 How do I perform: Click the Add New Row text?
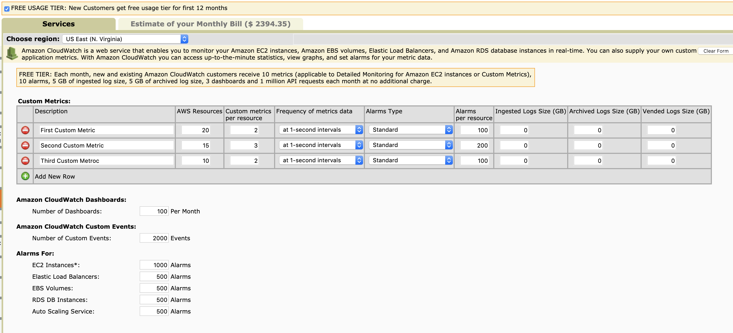[55, 176]
